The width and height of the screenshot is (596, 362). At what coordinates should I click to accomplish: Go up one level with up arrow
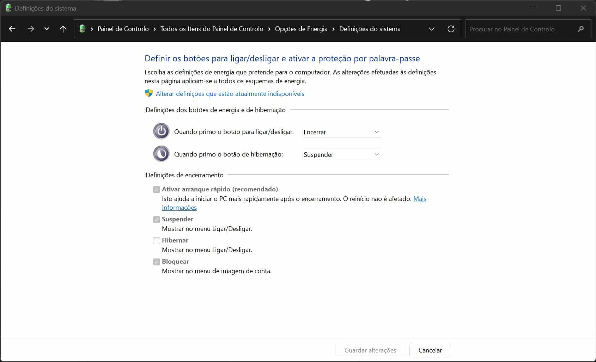pos(63,29)
